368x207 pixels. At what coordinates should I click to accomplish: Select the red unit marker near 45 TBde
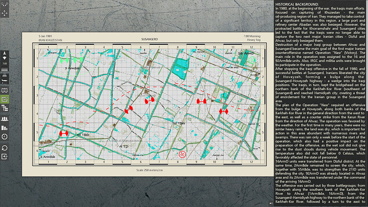coord(64,133)
